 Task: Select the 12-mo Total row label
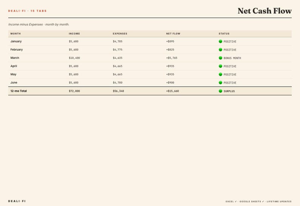tap(19, 91)
